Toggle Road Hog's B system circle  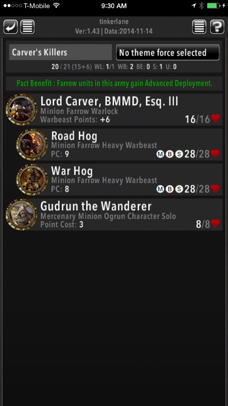[x=169, y=154]
